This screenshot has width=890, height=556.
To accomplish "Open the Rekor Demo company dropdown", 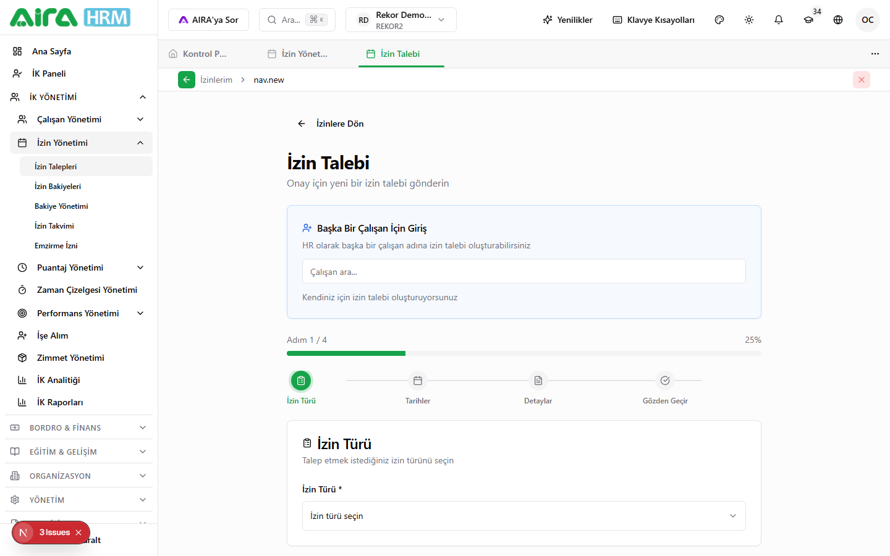I will [x=401, y=20].
